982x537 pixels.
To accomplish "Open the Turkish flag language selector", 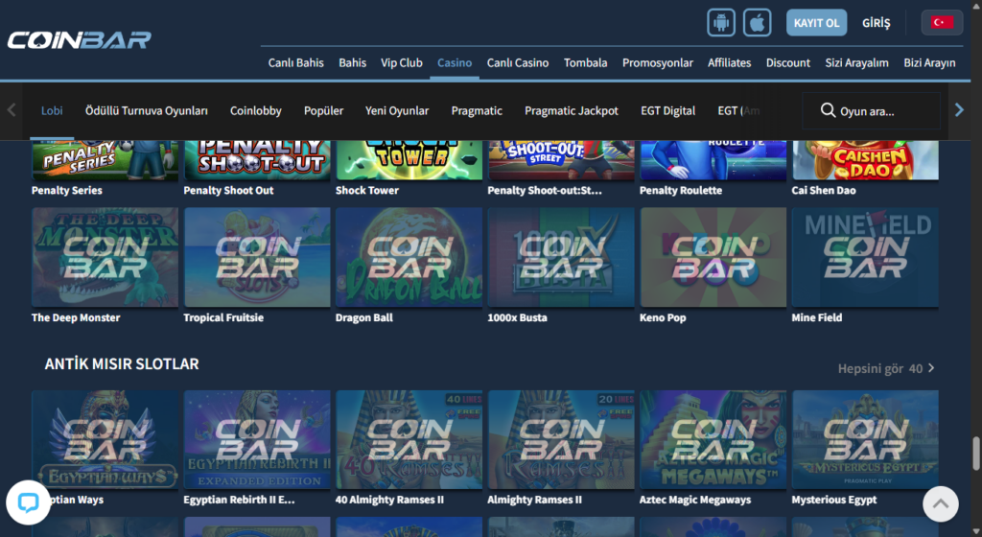I will click(942, 22).
